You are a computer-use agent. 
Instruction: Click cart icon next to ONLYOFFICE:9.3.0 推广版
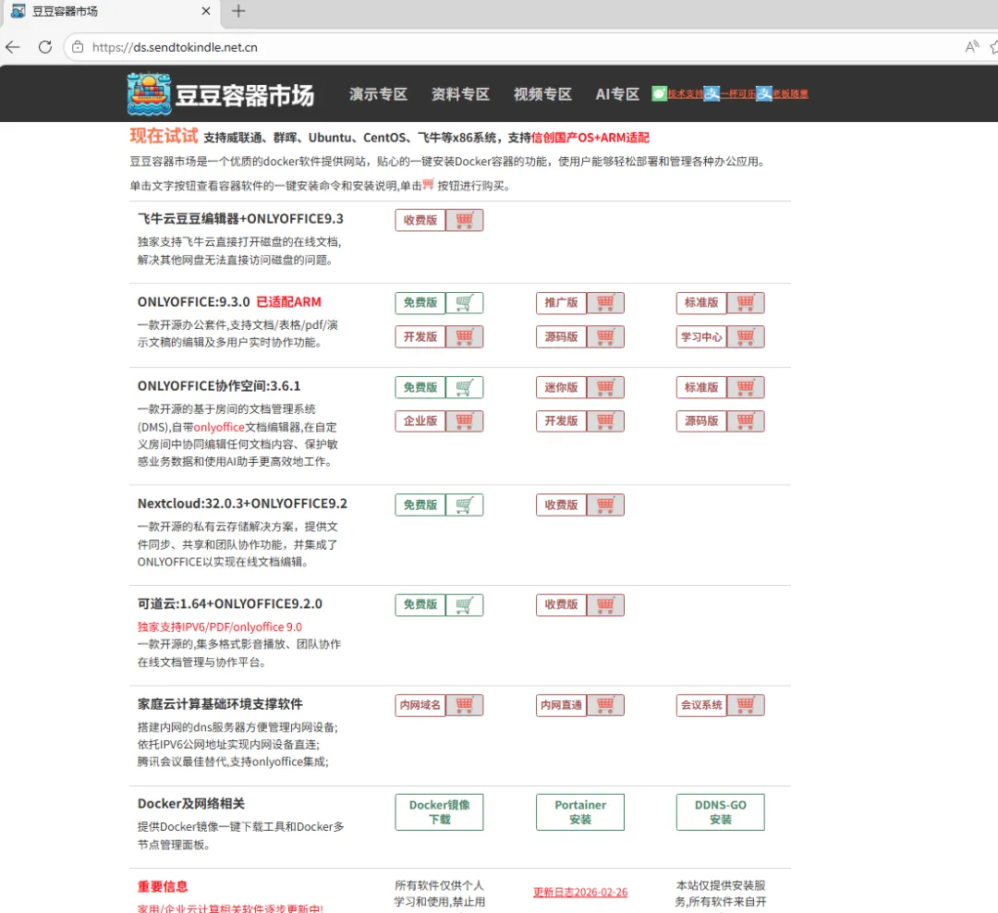tap(605, 303)
